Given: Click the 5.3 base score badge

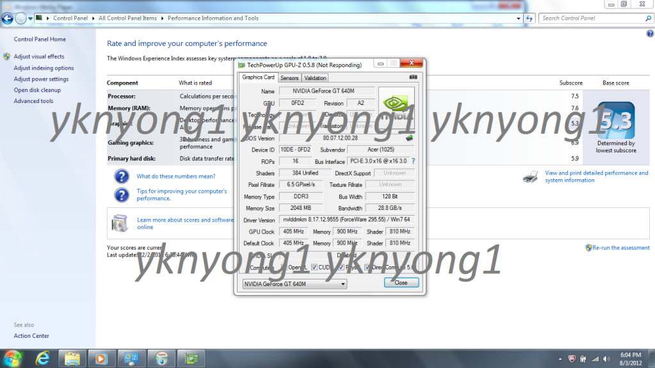Looking at the screenshot, I should [616, 120].
